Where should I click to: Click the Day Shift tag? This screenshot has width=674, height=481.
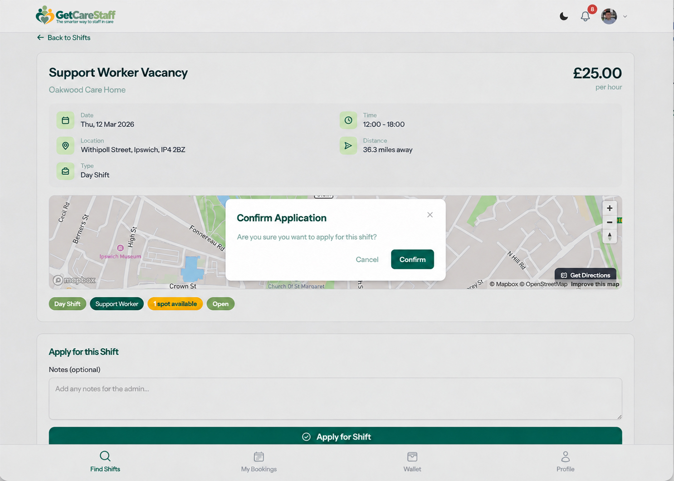68,304
